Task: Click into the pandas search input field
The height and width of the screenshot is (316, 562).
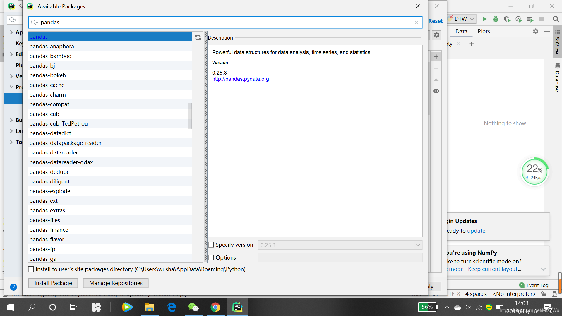Action: (225, 23)
